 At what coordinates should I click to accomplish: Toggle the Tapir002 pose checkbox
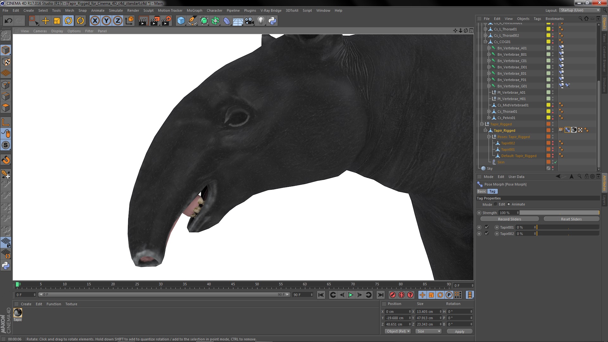click(487, 233)
